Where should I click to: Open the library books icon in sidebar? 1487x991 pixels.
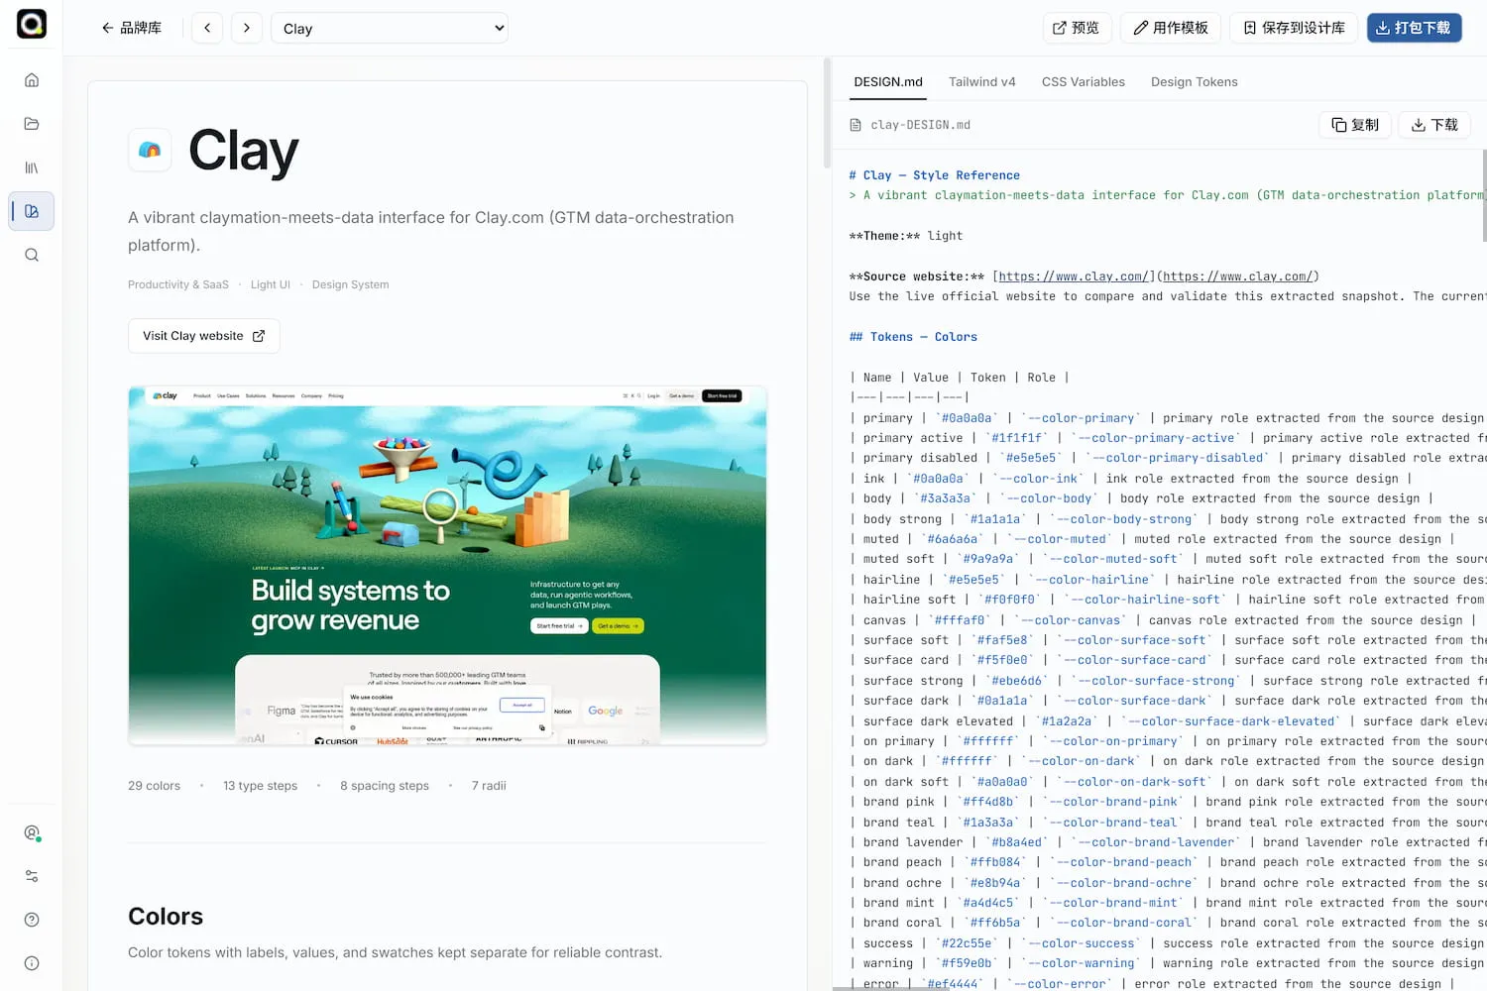click(32, 167)
